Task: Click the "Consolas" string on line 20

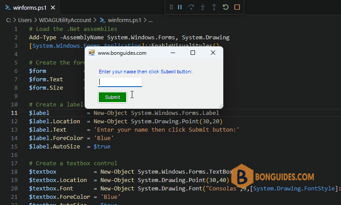Action: pyautogui.click(x=222, y=189)
